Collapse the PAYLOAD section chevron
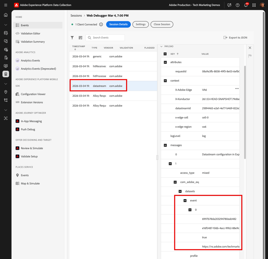 [162, 46]
